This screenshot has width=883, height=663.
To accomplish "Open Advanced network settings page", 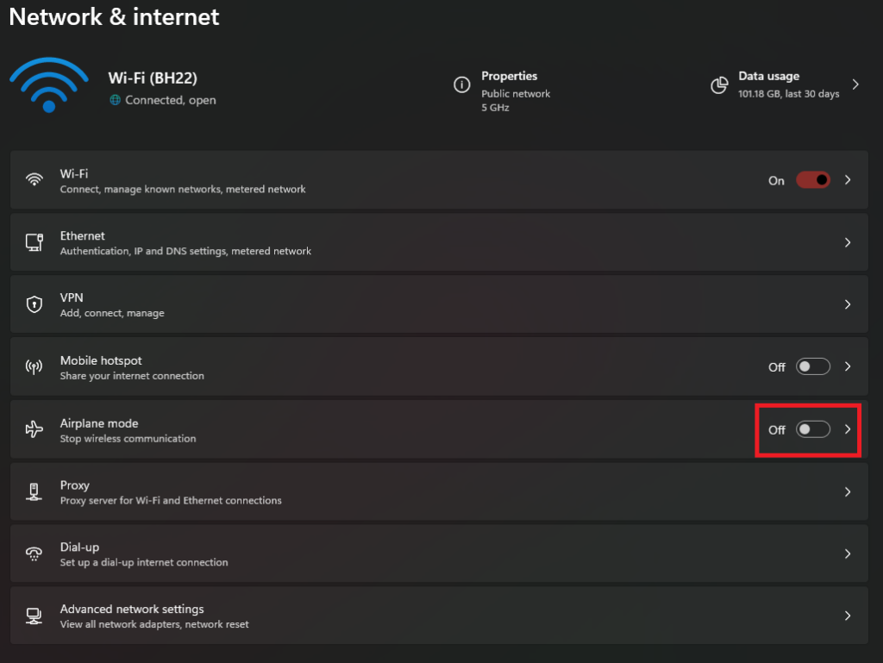I will coord(848,616).
